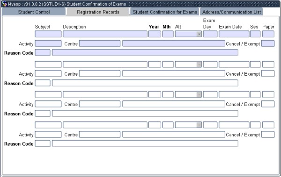Click fourth record Reason Code field
281x177 pixels.
tap(43, 143)
